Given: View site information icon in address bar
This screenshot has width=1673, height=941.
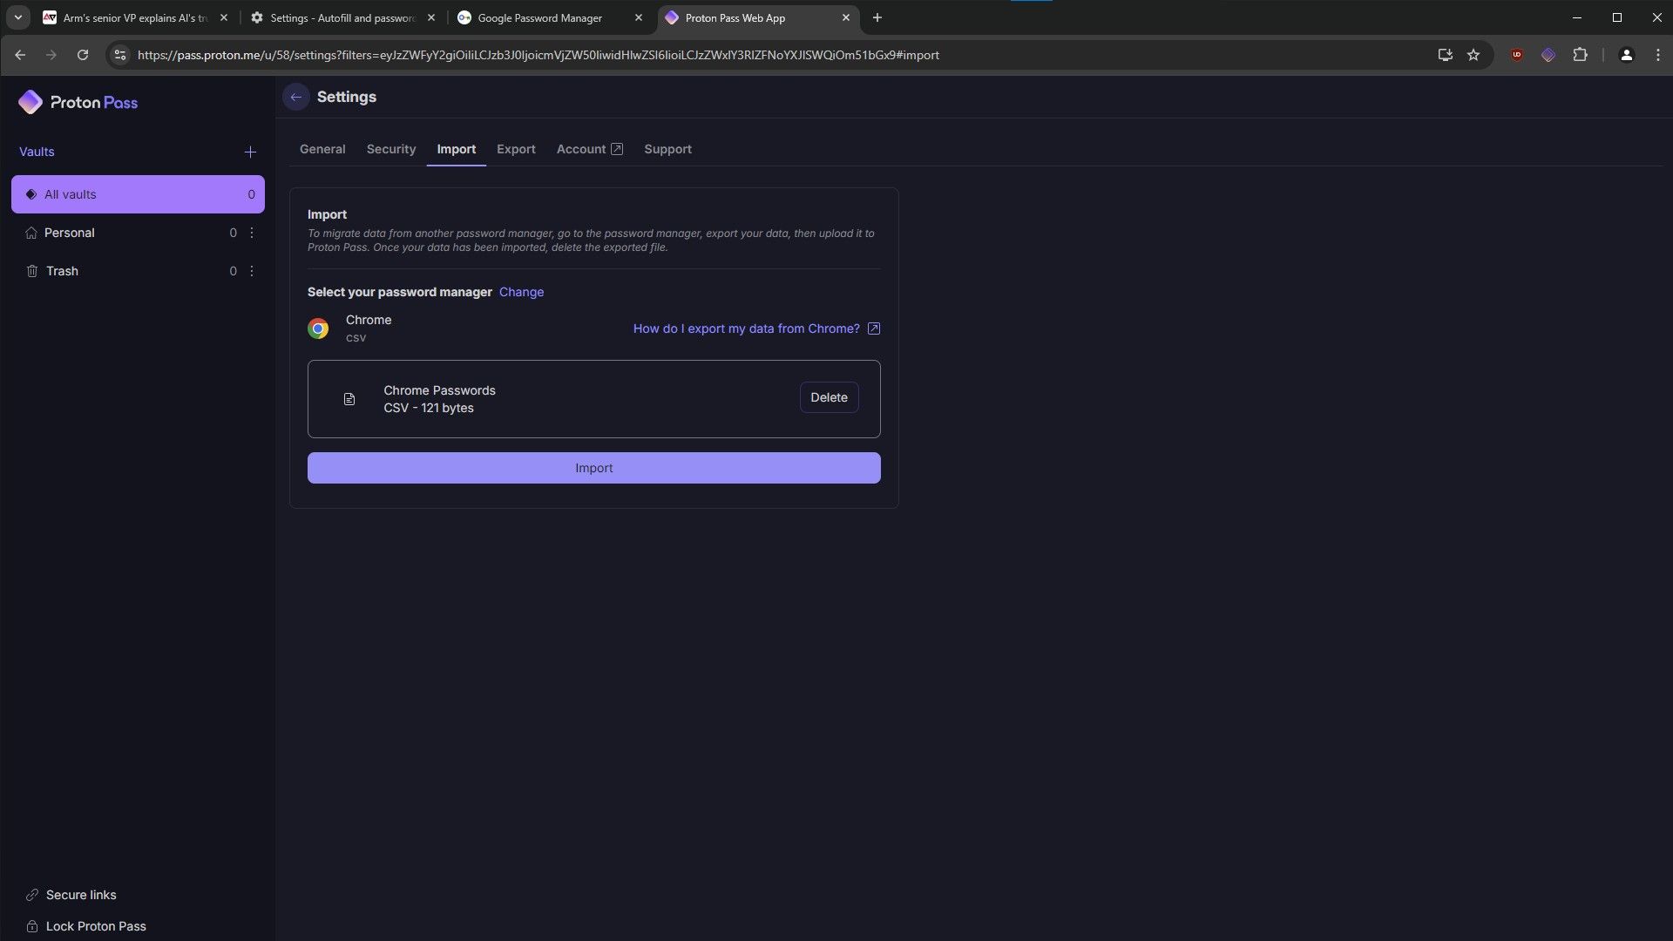Looking at the screenshot, I should pyautogui.click(x=120, y=55).
